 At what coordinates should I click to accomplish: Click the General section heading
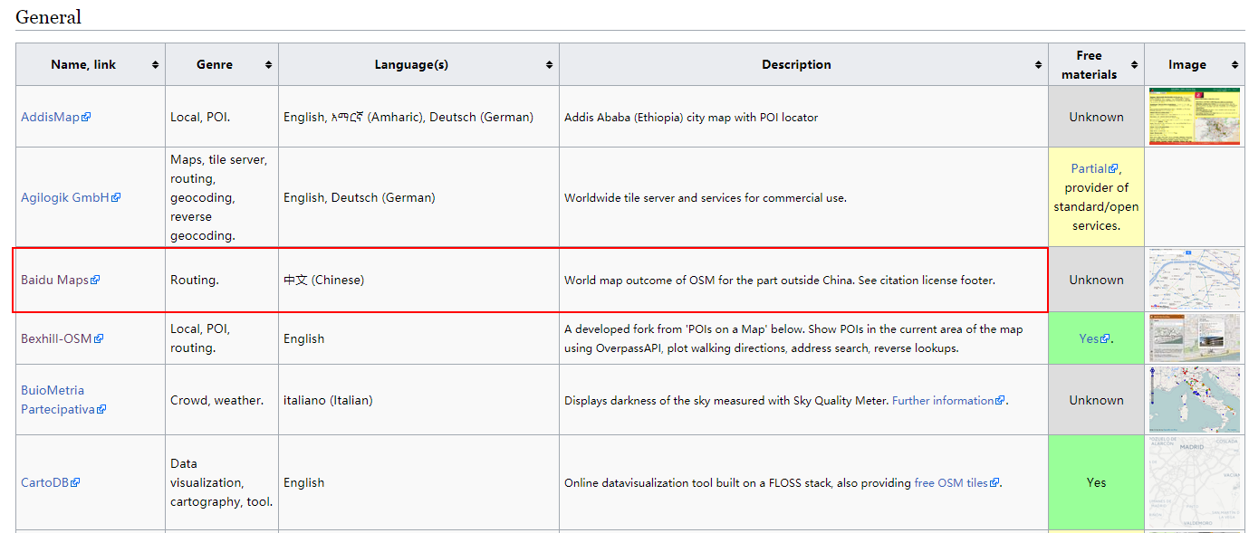pyautogui.click(x=48, y=16)
